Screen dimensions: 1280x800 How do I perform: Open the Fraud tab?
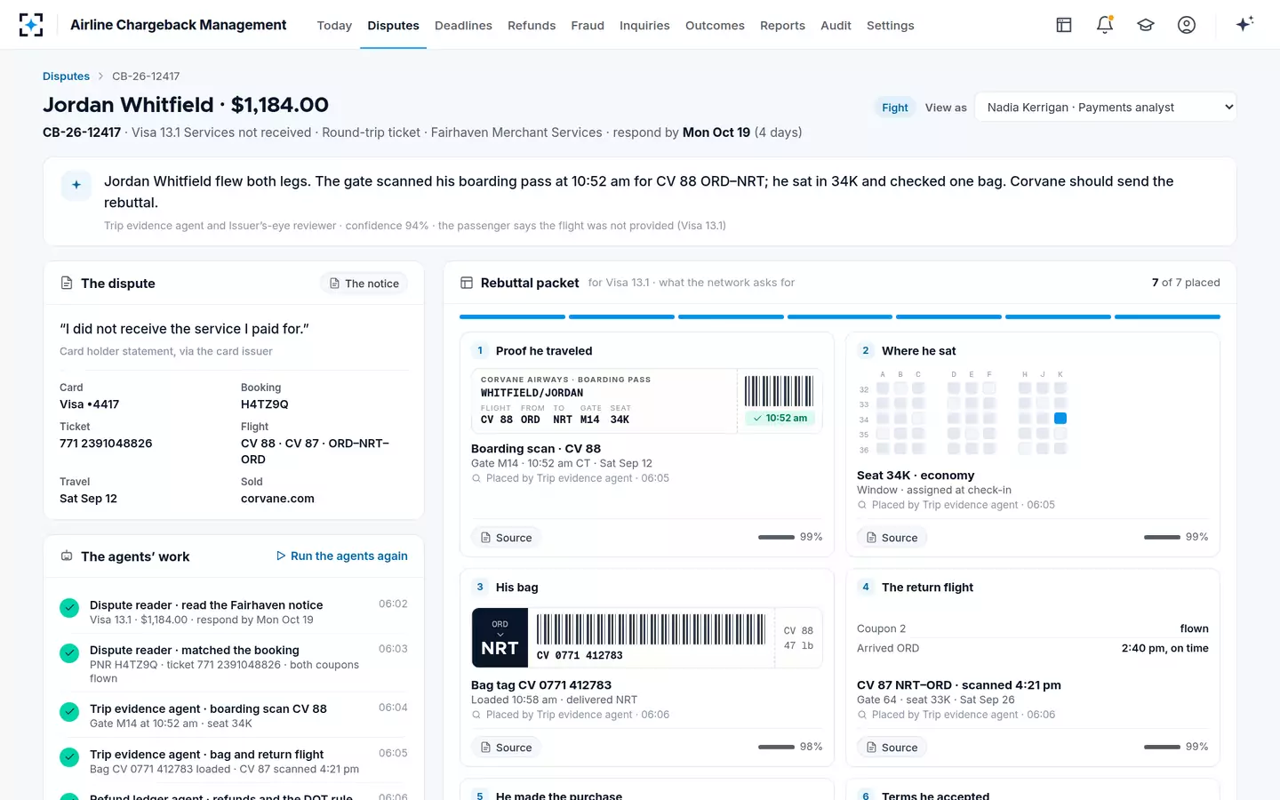pos(588,26)
